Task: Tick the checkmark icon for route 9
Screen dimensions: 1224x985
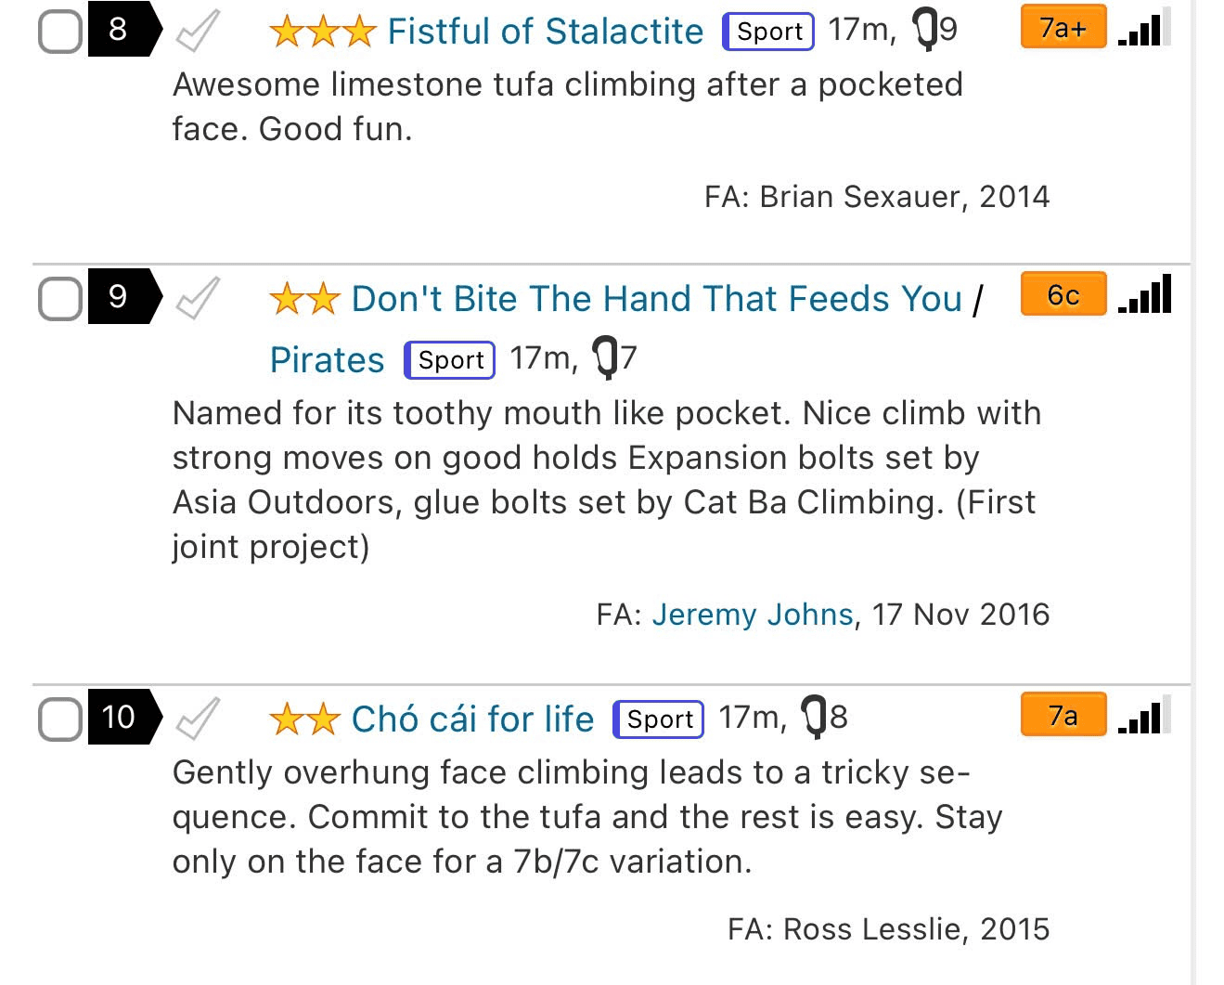Action: click(199, 298)
